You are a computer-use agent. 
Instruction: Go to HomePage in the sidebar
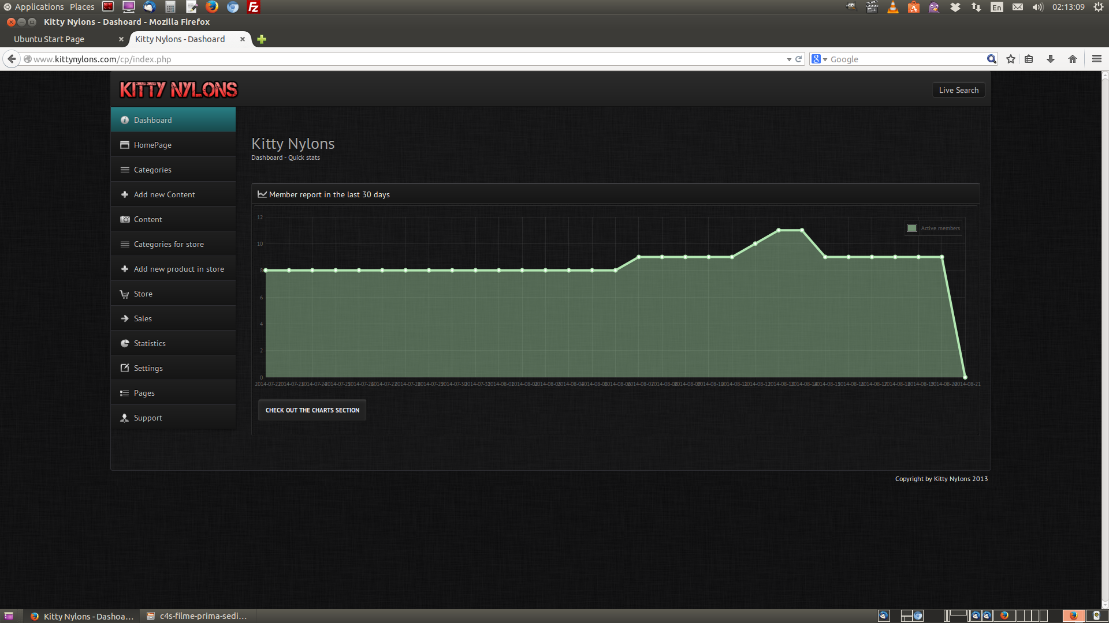[x=173, y=145]
